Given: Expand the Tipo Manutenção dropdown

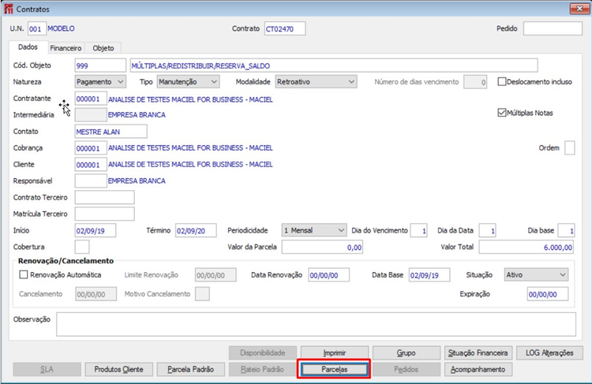Looking at the screenshot, I should pos(188,82).
